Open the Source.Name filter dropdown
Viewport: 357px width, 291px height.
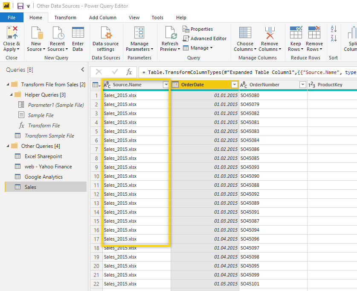(166, 85)
